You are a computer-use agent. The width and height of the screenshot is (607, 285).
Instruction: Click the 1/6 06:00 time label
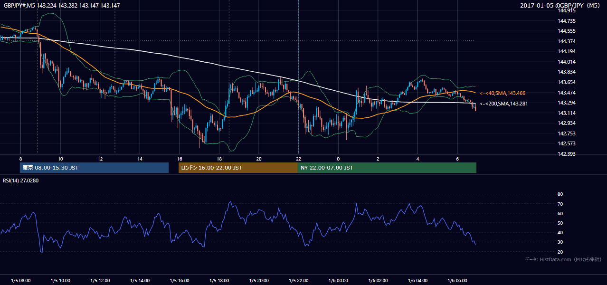point(457,281)
